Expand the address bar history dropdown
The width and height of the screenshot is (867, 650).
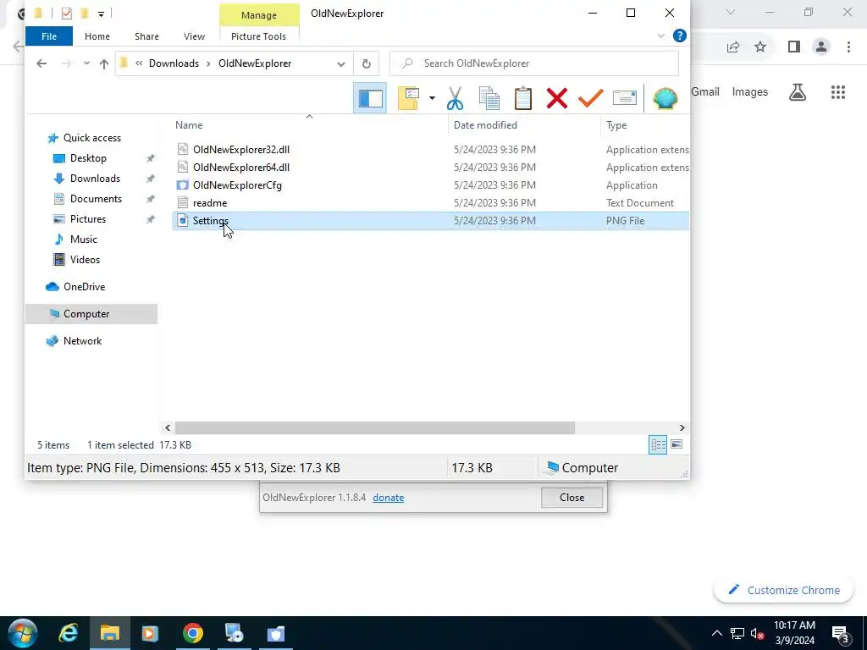[341, 63]
